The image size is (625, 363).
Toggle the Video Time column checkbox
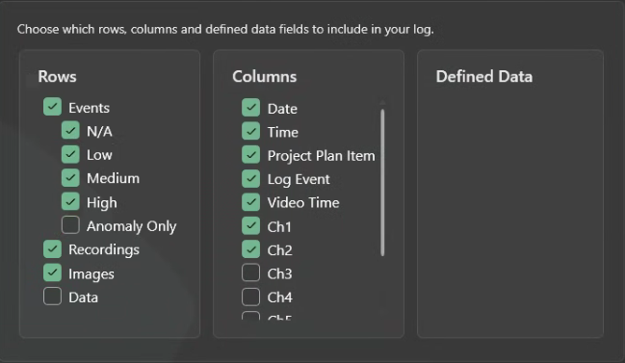click(x=250, y=202)
